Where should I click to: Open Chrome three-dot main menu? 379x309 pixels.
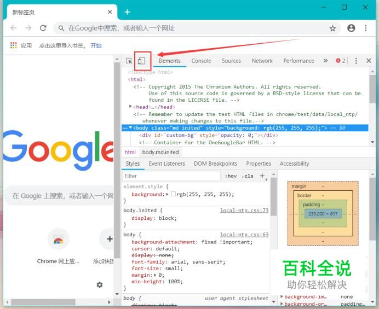coord(366,28)
